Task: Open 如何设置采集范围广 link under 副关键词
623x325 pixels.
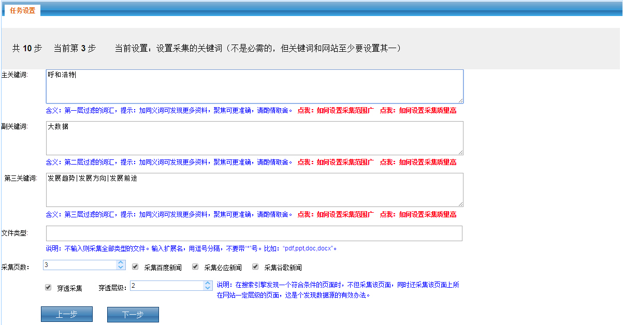Action: [336, 162]
